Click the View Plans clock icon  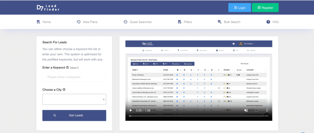78,22
